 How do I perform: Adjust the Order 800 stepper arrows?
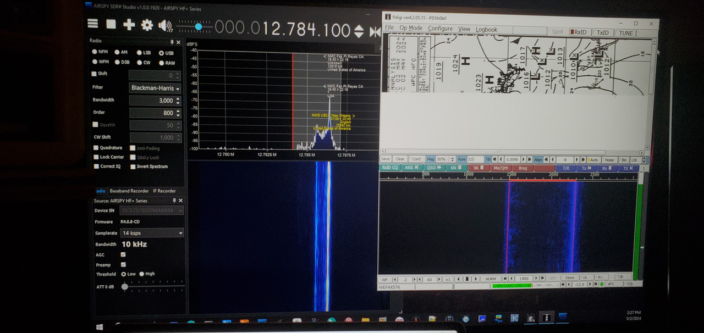pos(178,113)
